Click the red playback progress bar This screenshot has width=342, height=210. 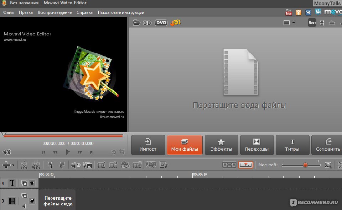point(63,136)
